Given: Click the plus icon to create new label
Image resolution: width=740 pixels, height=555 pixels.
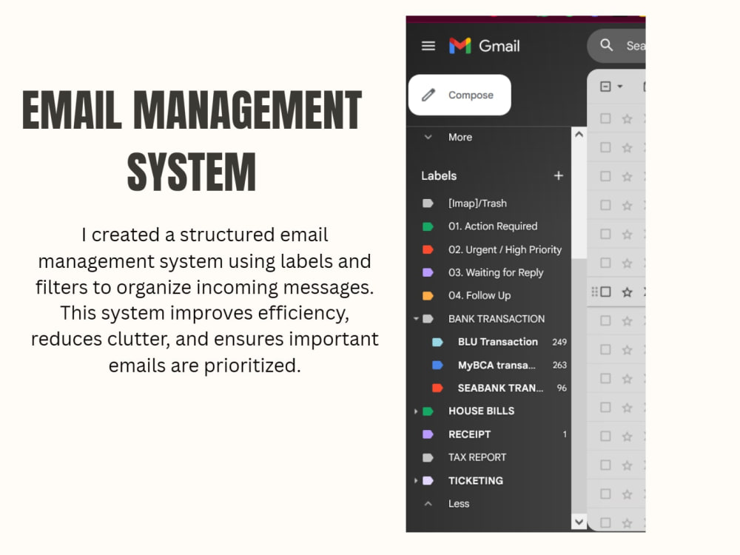Looking at the screenshot, I should pyautogui.click(x=558, y=175).
